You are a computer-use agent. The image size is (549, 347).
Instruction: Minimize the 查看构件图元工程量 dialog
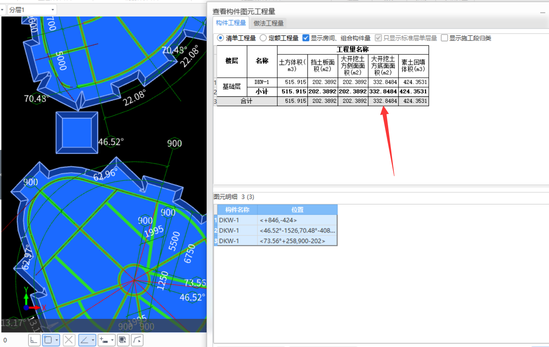coord(543,13)
